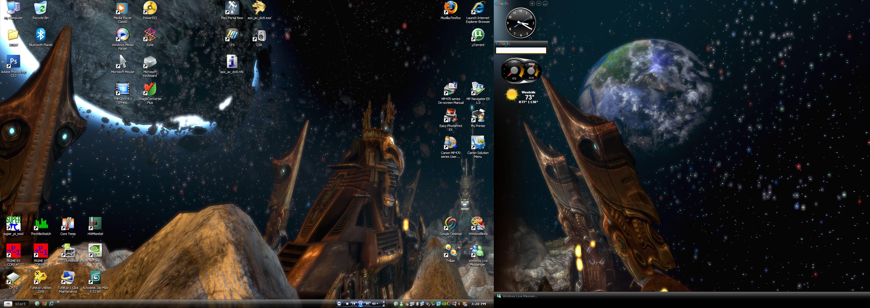This screenshot has width=870, height=308.
Task: Launch Autodesk 3ds Max 9 32-bit
Action: point(95,282)
